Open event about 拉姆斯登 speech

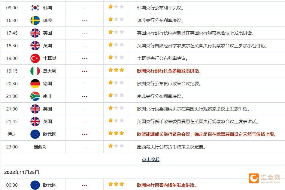click(196, 33)
